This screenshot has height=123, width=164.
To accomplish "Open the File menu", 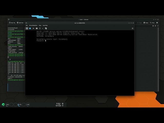I will click(27, 25).
